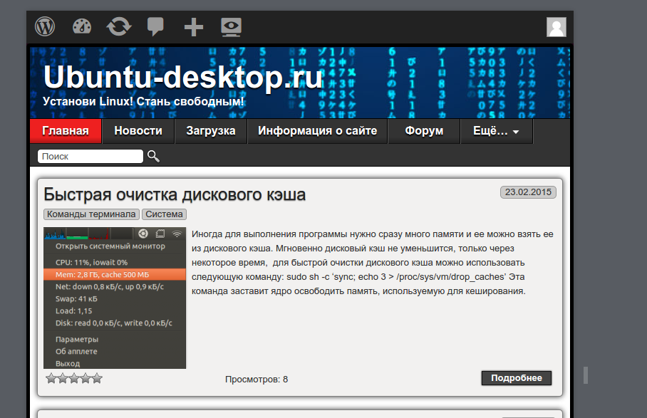Open the Быстрая очистка дискового кэша article title
This screenshot has width=647, height=418.
click(175, 194)
